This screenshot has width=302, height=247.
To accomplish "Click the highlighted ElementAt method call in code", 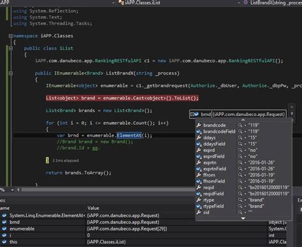I will [129, 136].
